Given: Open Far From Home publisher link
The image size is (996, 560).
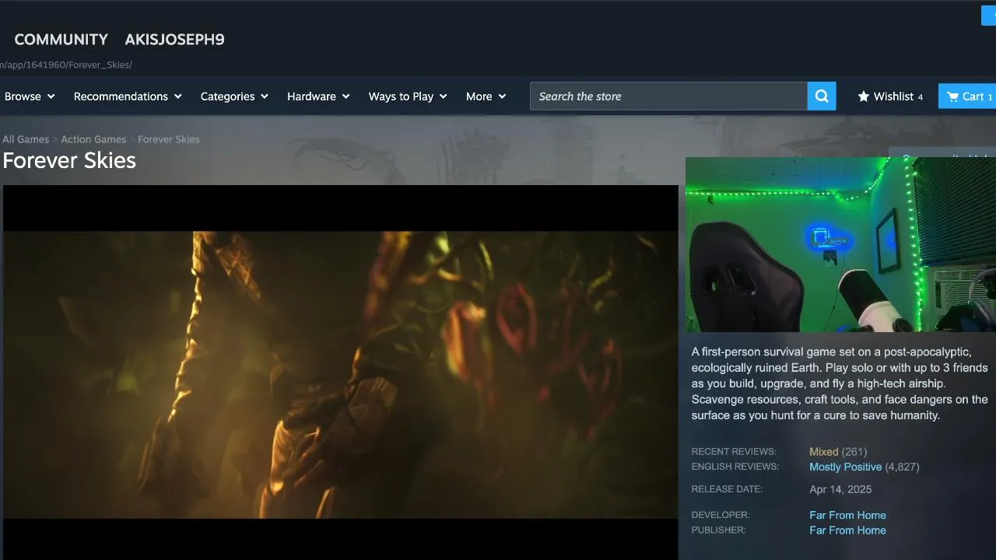Looking at the screenshot, I should coord(847,530).
